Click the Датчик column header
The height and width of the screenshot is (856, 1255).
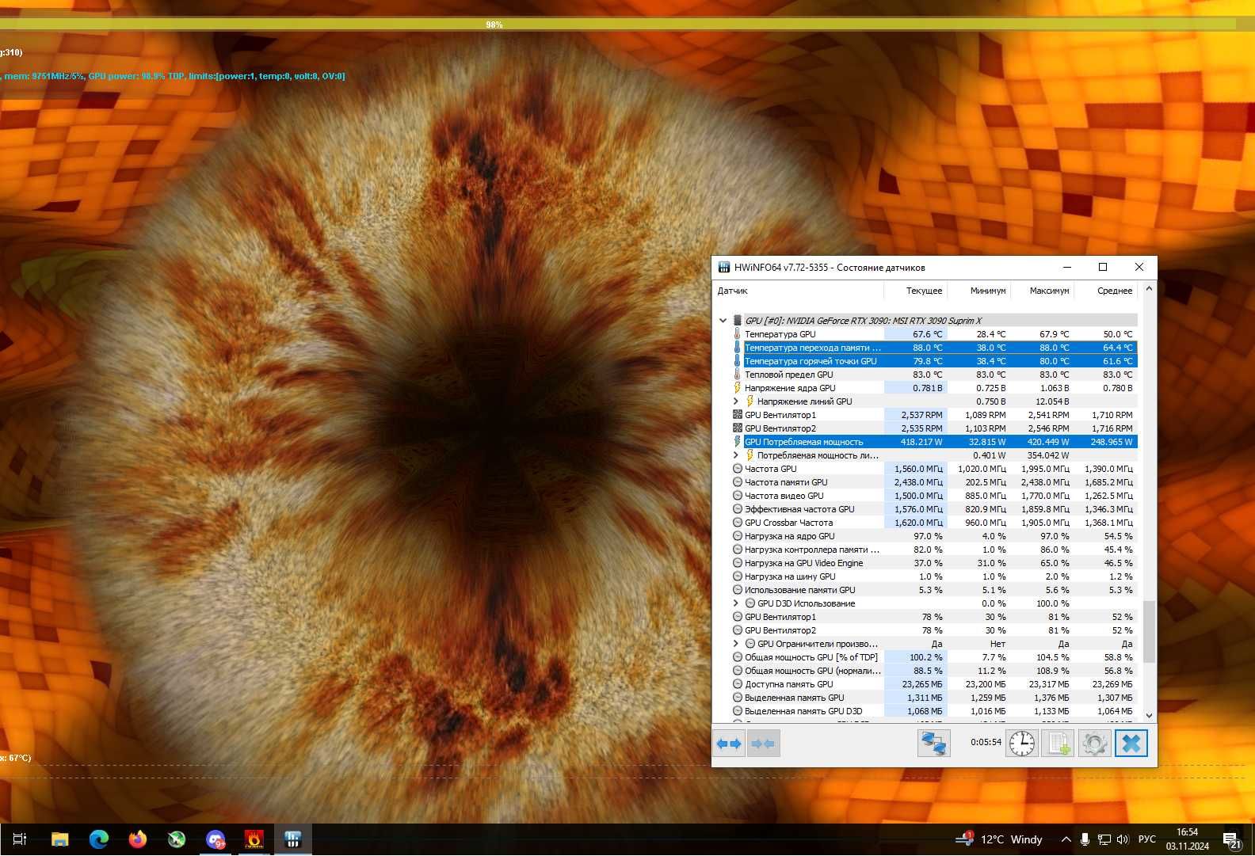pyautogui.click(x=799, y=291)
